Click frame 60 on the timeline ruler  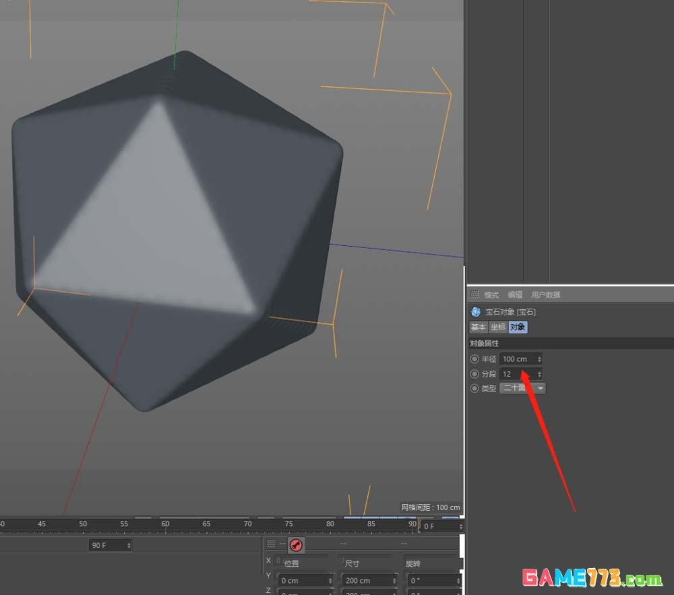point(165,524)
